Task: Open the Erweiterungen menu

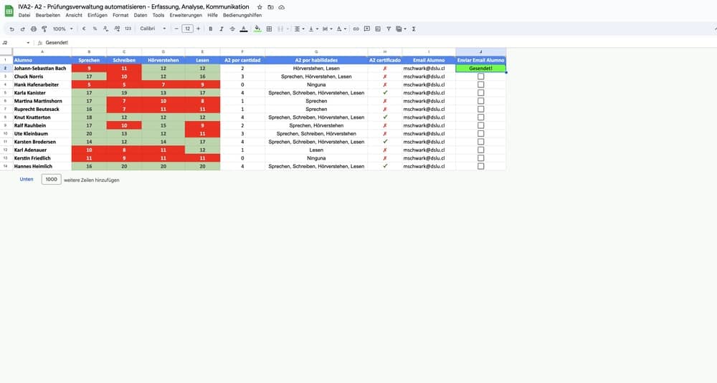Action: [185, 15]
